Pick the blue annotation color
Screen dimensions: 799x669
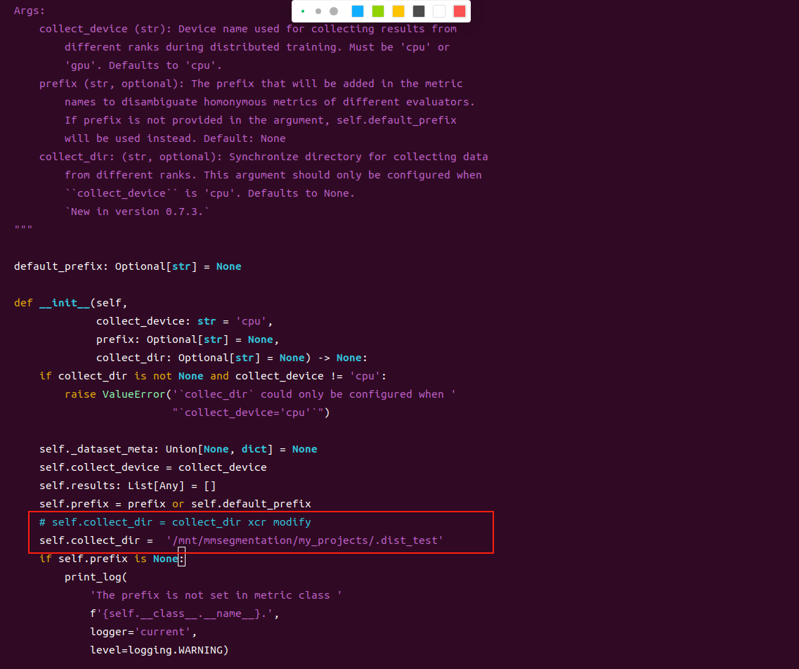pyautogui.click(x=358, y=11)
